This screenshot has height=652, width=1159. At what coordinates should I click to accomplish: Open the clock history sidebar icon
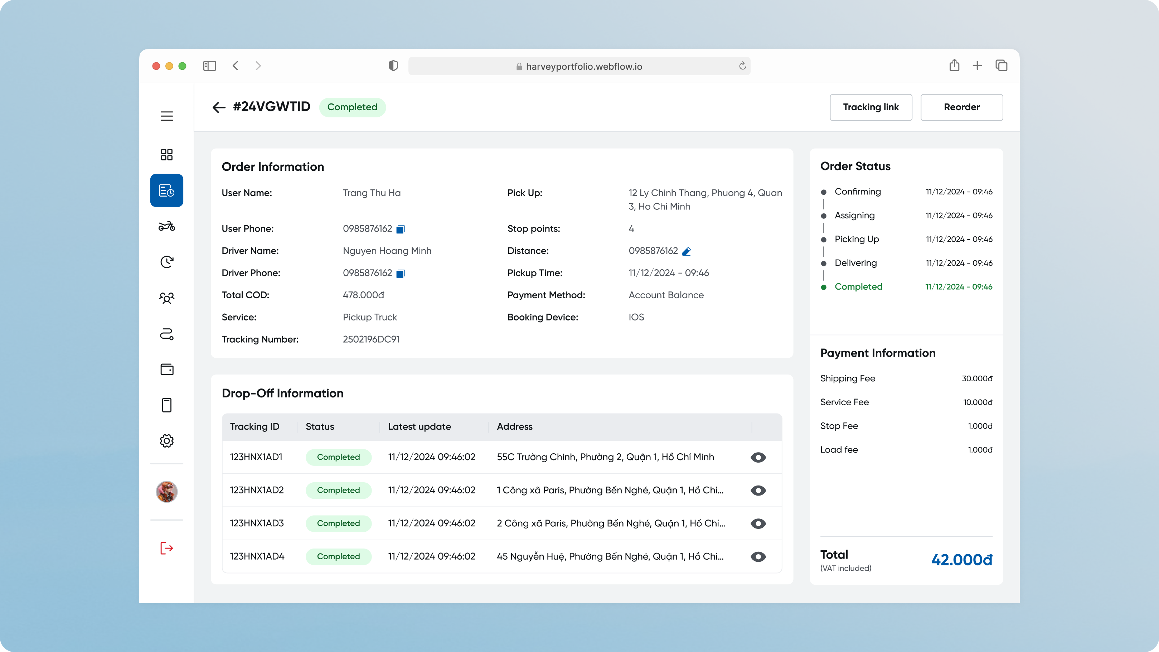click(x=166, y=262)
